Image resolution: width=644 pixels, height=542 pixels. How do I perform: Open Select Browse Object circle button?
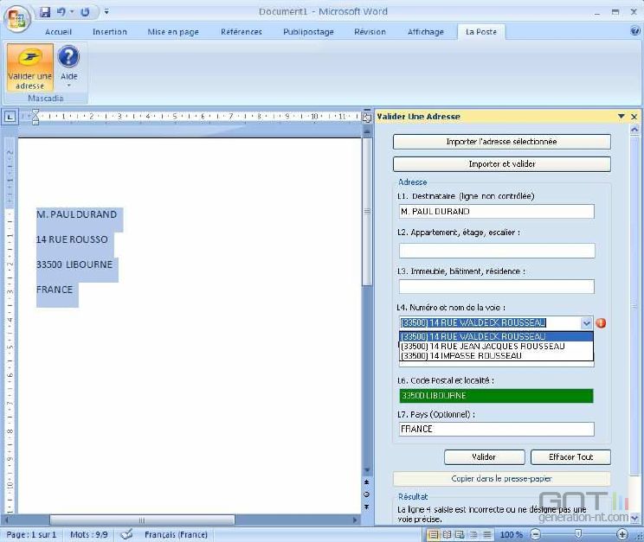[x=367, y=494]
